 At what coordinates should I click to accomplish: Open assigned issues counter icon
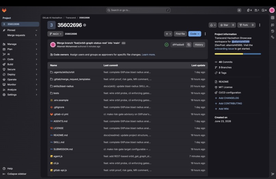coord(249,10)
